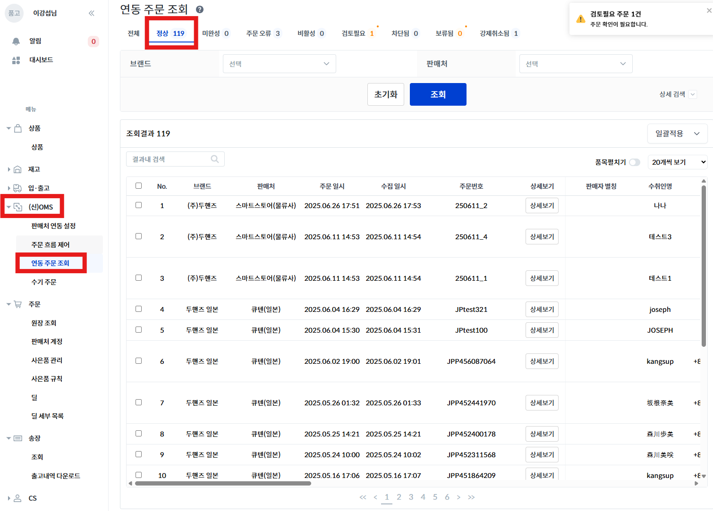Check the row 3 order 250611_1

(x=138, y=278)
